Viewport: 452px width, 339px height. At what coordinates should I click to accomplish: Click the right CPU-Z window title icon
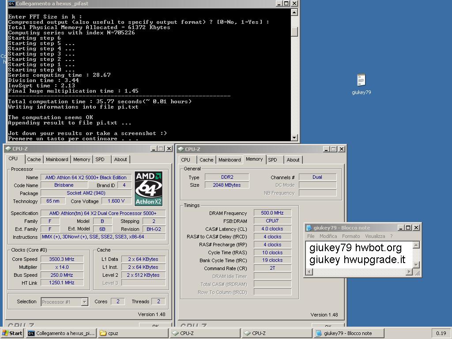[x=181, y=149]
